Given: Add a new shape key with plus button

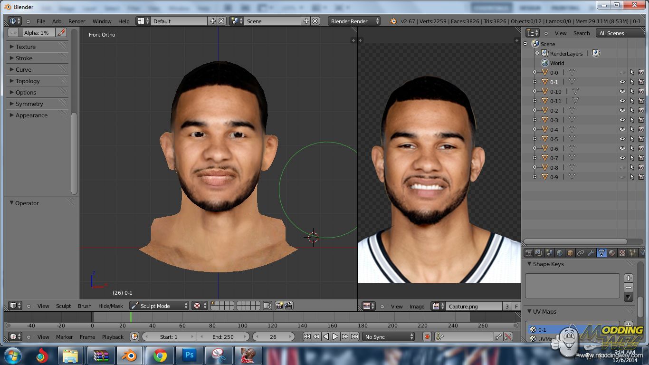Looking at the screenshot, I should pos(629,278).
